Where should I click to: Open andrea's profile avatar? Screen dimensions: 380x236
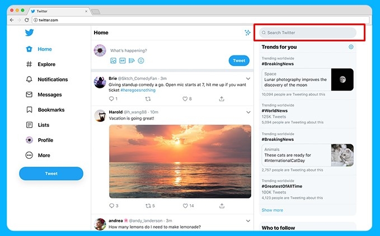point(100,224)
